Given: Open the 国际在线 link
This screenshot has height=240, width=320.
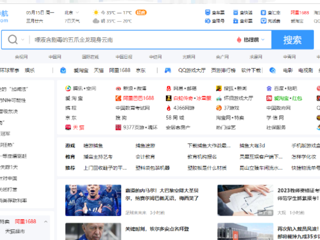Looking at the screenshot, I should pos(90,57).
